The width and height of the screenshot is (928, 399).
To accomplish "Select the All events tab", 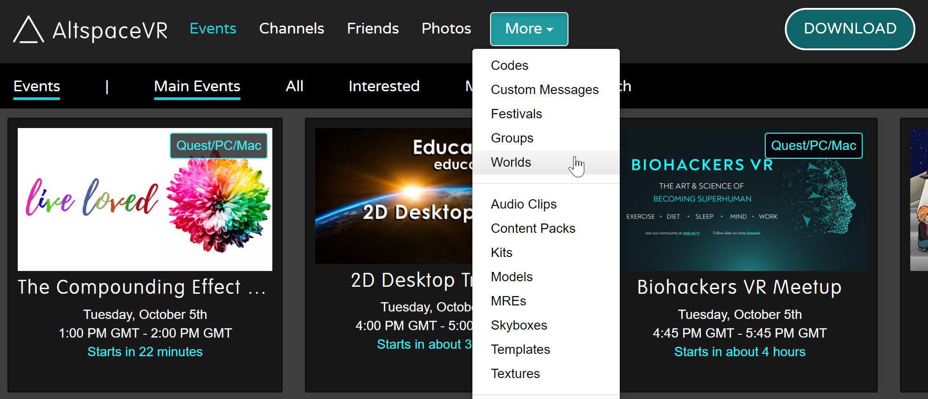I will 294,86.
